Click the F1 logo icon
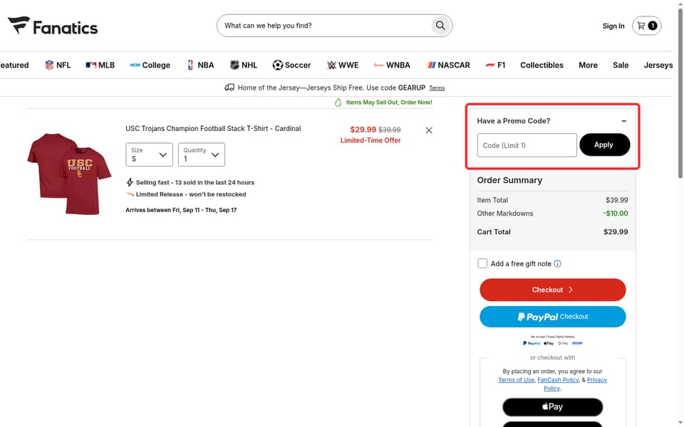 [x=490, y=65]
